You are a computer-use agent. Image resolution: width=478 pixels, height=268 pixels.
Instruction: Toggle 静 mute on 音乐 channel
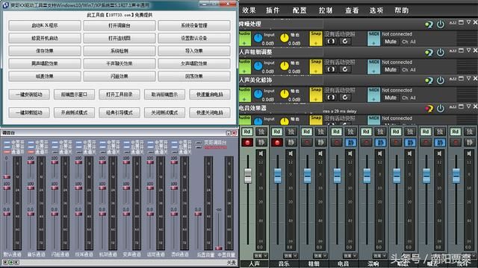(291, 142)
